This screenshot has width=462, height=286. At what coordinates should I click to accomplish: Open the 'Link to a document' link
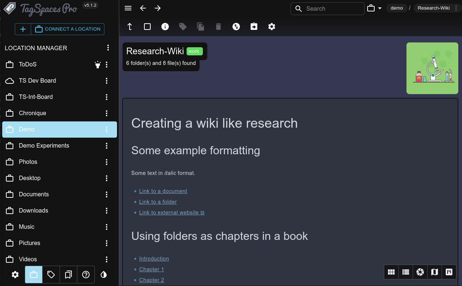(163, 191)
